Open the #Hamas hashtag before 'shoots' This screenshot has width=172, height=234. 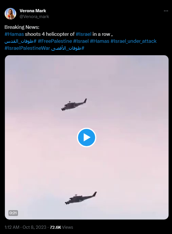[x=14, y=34]
